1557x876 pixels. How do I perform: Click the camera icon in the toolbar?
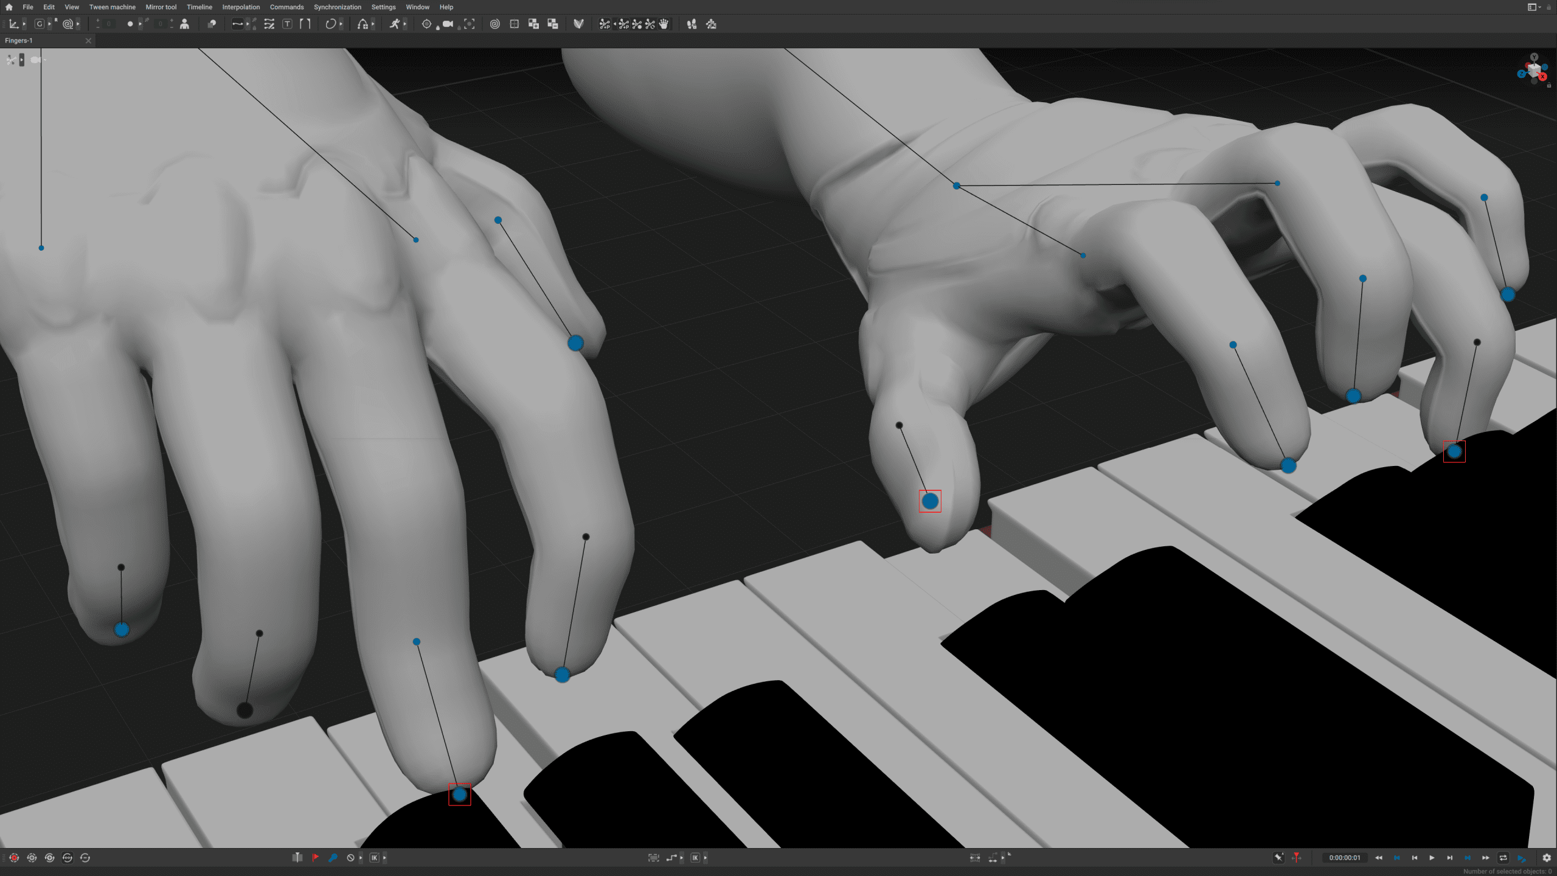(x=447, y=24)
